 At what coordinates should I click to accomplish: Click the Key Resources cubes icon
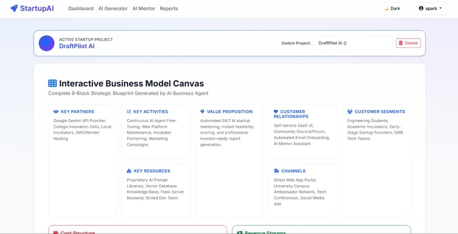[129, 171]
